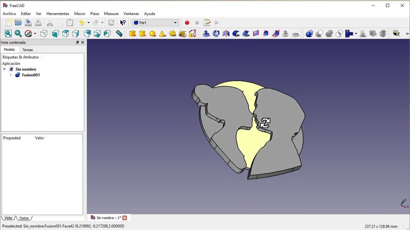Select the measure distance ruler tool
410x230 pixels.
click(119, 34)
